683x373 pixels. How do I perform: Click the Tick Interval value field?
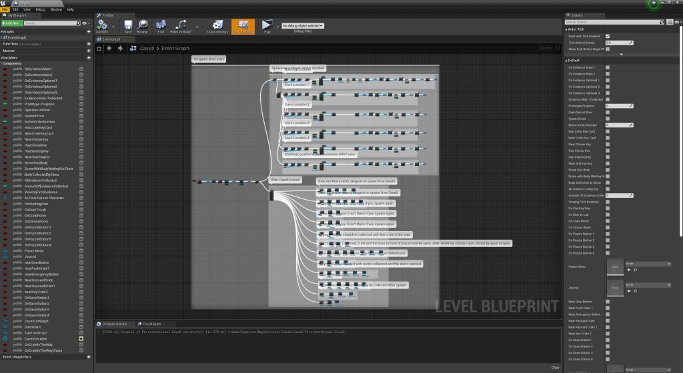(x=618, y=43)
